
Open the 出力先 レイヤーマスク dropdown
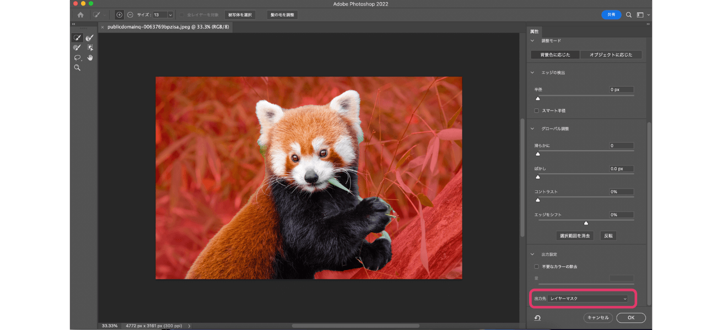tap(588, 299)
